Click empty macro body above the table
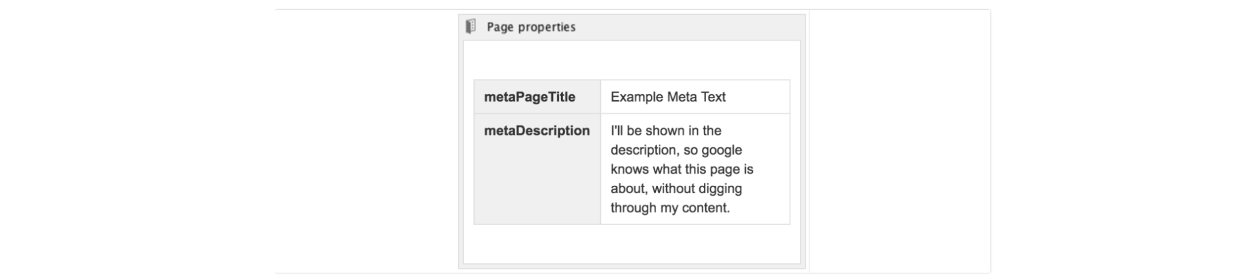The height and width of the screenshot is (280, 1259). click(631, 60)
